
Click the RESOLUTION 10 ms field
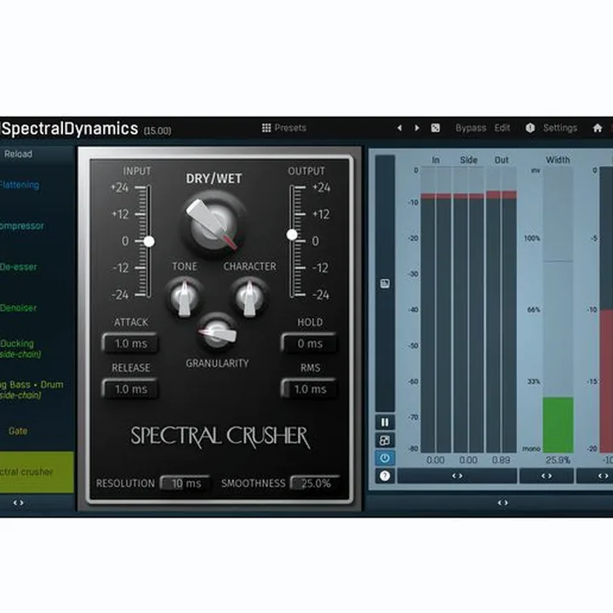coord(186,484)
